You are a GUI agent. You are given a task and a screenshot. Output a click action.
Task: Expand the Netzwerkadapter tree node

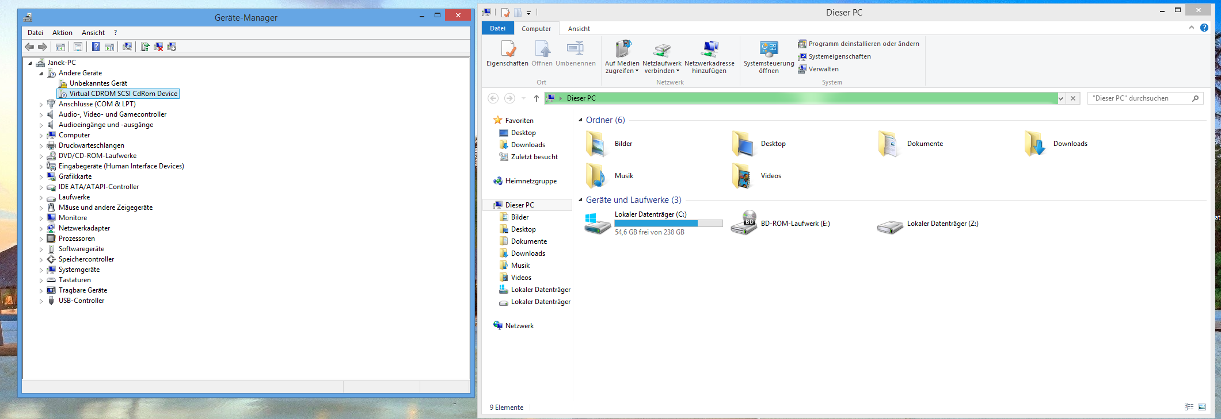41,229
